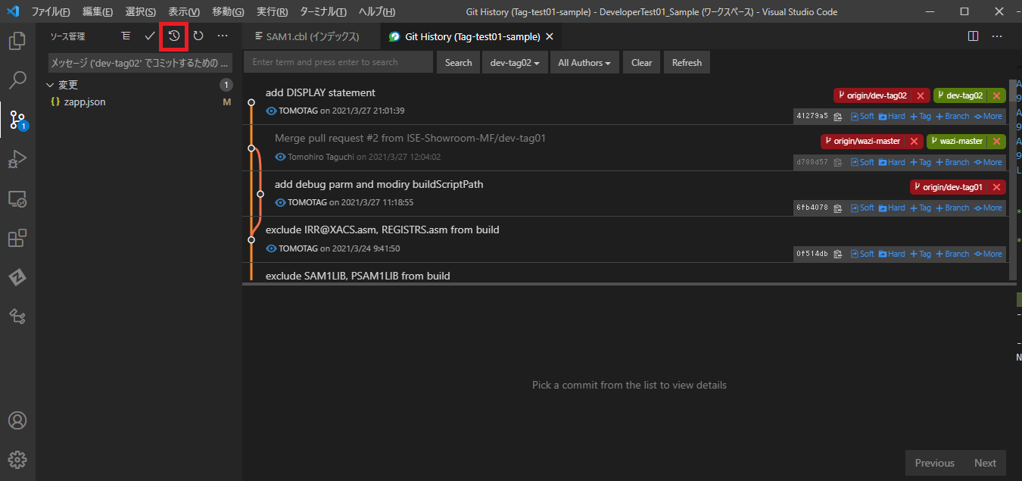Screen dimensions: 1022x481
Task: Commit changes with the checkmark icon
Action: click(x=150, y=36)
